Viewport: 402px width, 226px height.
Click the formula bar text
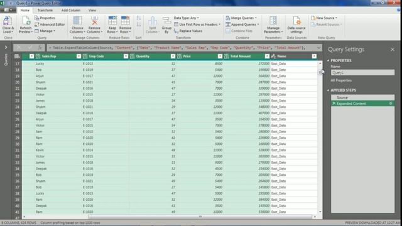pyautogui.click(x=177, y=48)
